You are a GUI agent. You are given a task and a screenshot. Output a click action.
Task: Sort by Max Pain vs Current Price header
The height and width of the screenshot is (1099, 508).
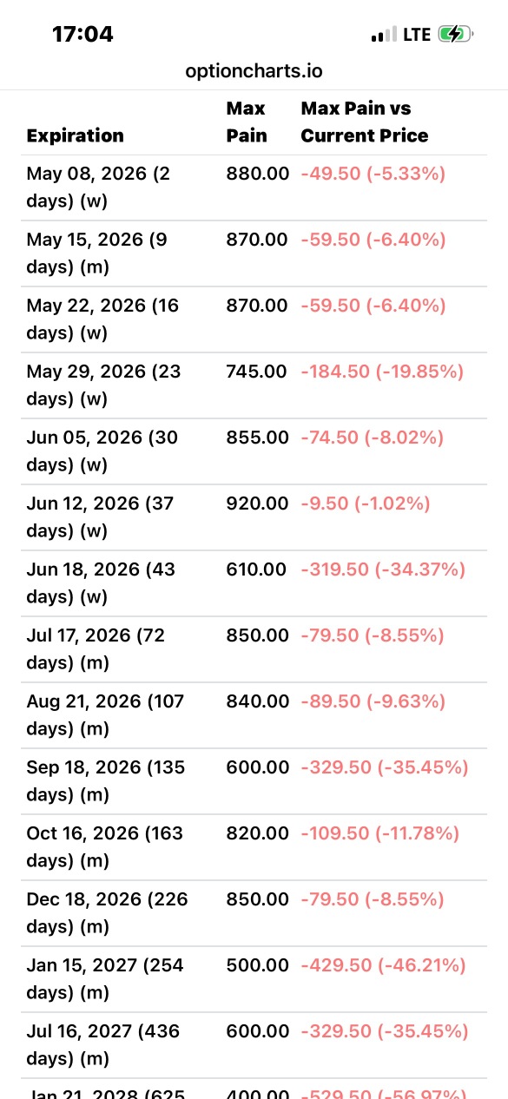[365, 122]
